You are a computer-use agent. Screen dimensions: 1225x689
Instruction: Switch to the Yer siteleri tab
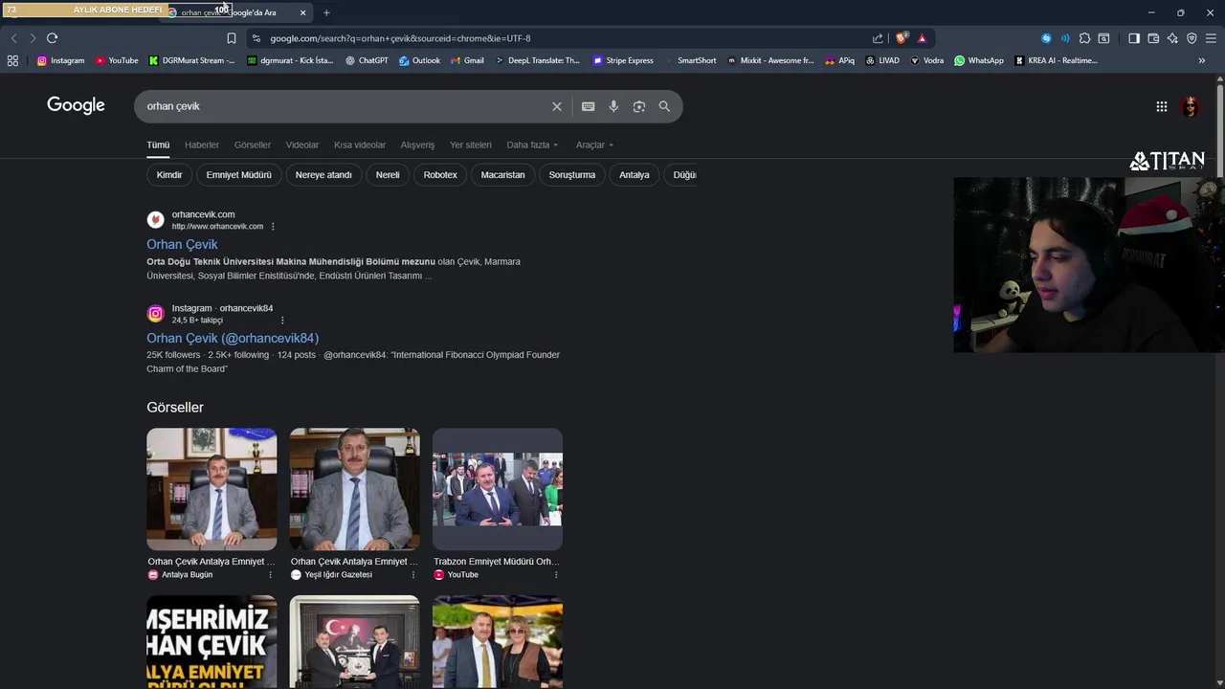[471, 145]
